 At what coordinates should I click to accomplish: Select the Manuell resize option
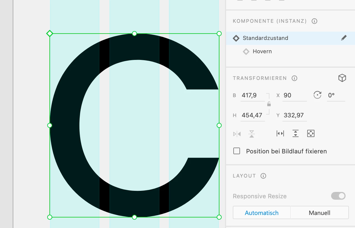(x=319, y=213)
